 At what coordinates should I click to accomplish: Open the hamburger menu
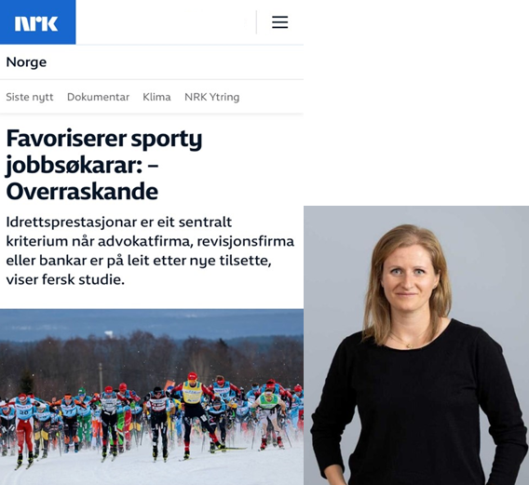(279, 22)
